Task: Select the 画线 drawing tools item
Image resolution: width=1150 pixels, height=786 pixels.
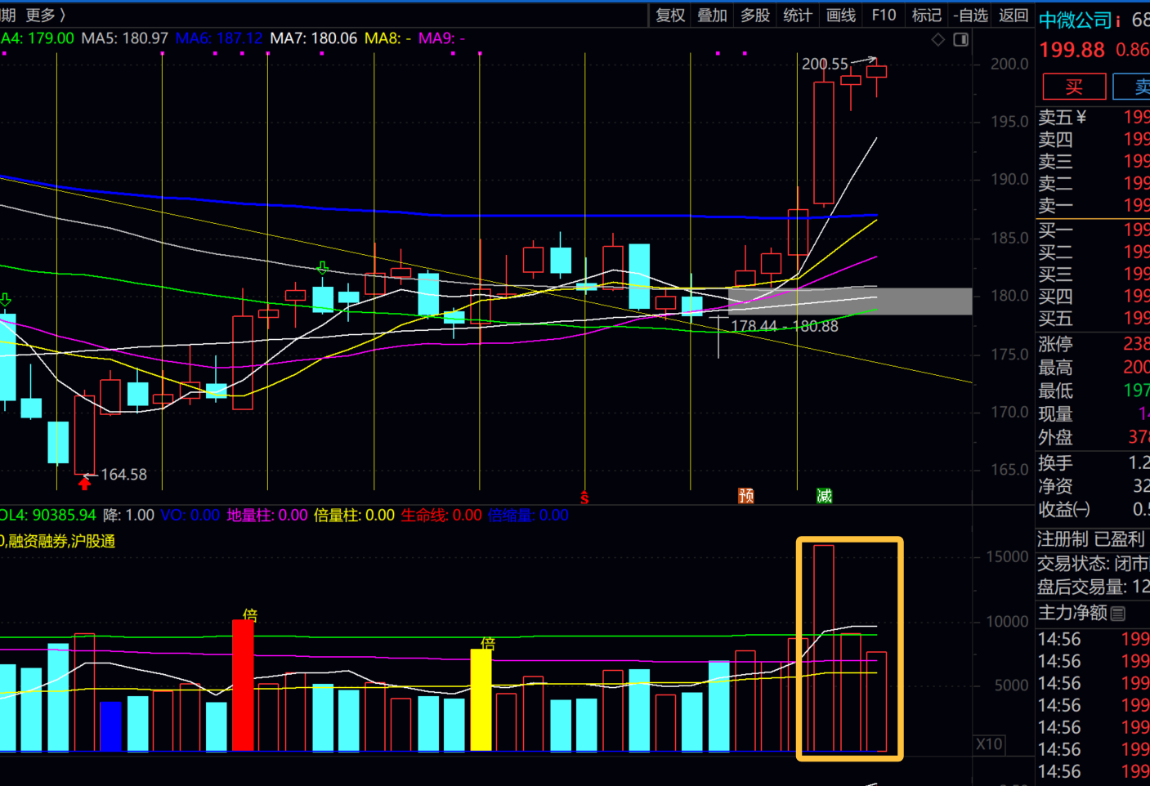Action: 840,15
